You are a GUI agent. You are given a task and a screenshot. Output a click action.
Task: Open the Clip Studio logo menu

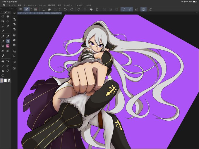click(4, 5)
